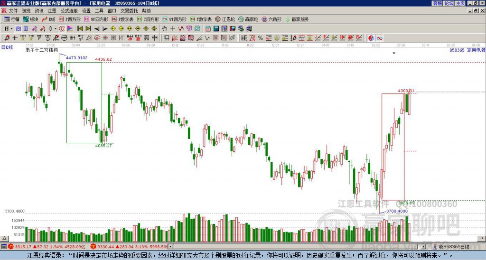The height and width of the screenshot is (260, 486).
Task: Click the 论坛 link button
Action: coord(449,3)
